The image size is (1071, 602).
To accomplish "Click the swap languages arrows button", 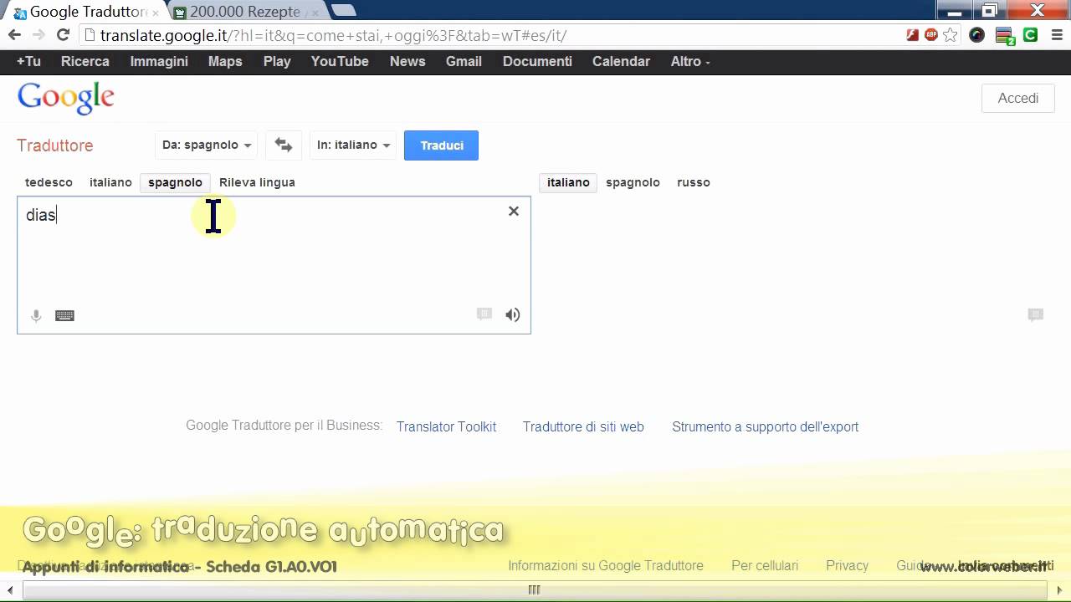I will point(284,145).
